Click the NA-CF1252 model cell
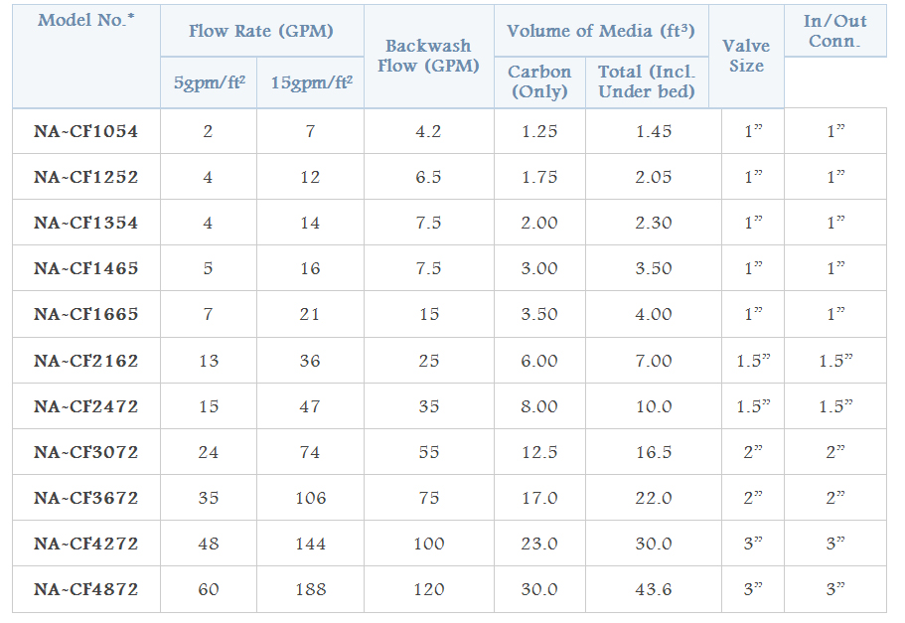Viewport: 905px width, 623px height. click(86, 177)
